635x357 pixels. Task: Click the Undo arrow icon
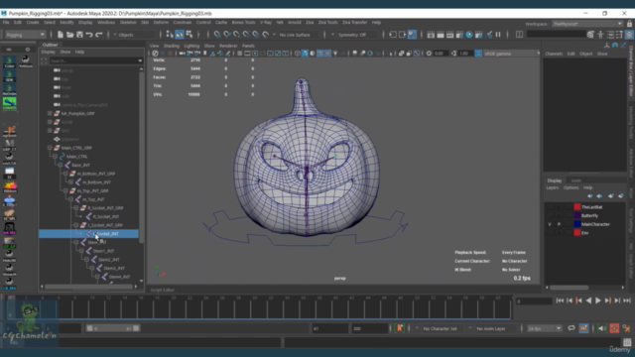[x=89, y=35]
